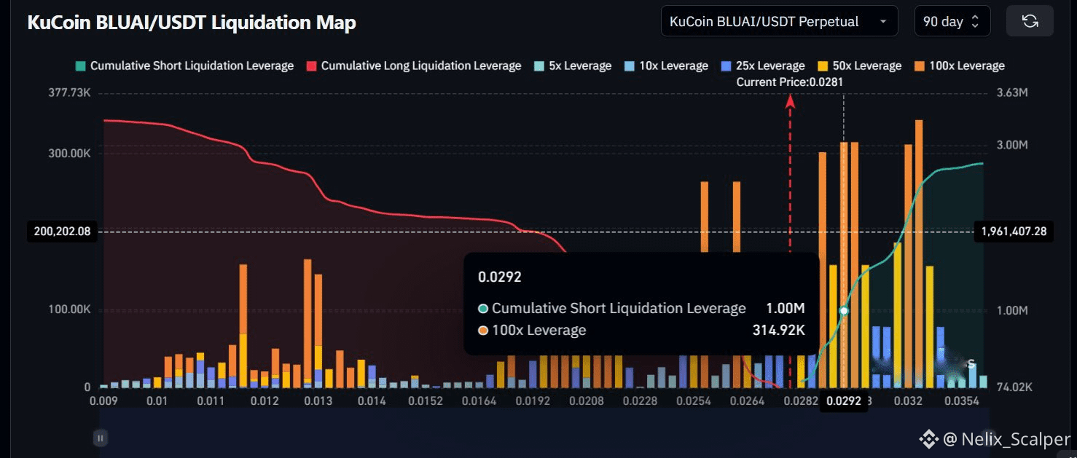The height and width of the screenshot is (458, 1077).
Task: Click the 0.0152 x-axis price label
Action: point(426,401)
